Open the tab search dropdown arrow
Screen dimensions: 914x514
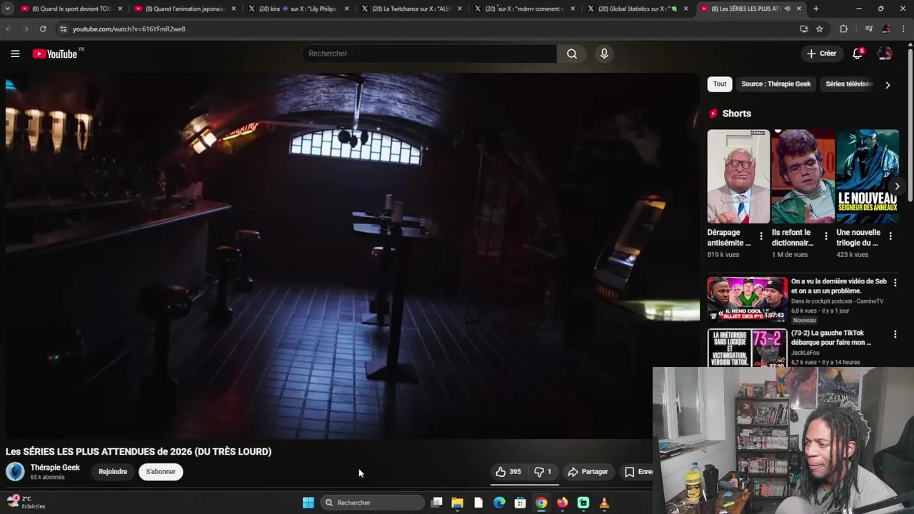coord(7,9)
